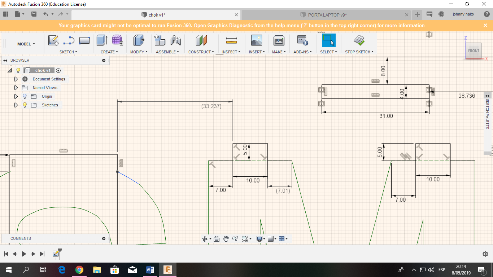Open the SKETCH menu
The width and height of the screenshot is (493, 277).
[68, 52]
